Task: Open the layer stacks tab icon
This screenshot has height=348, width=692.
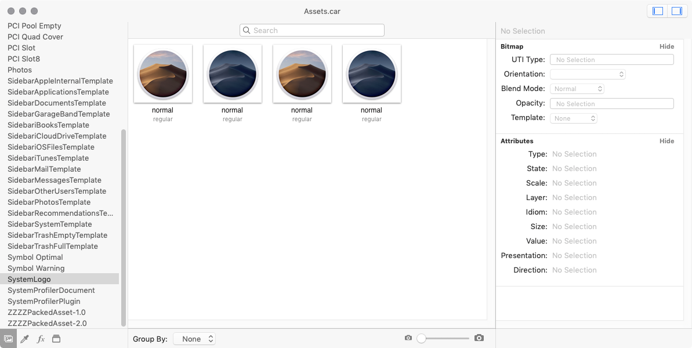Action: [x=56, y=339]
